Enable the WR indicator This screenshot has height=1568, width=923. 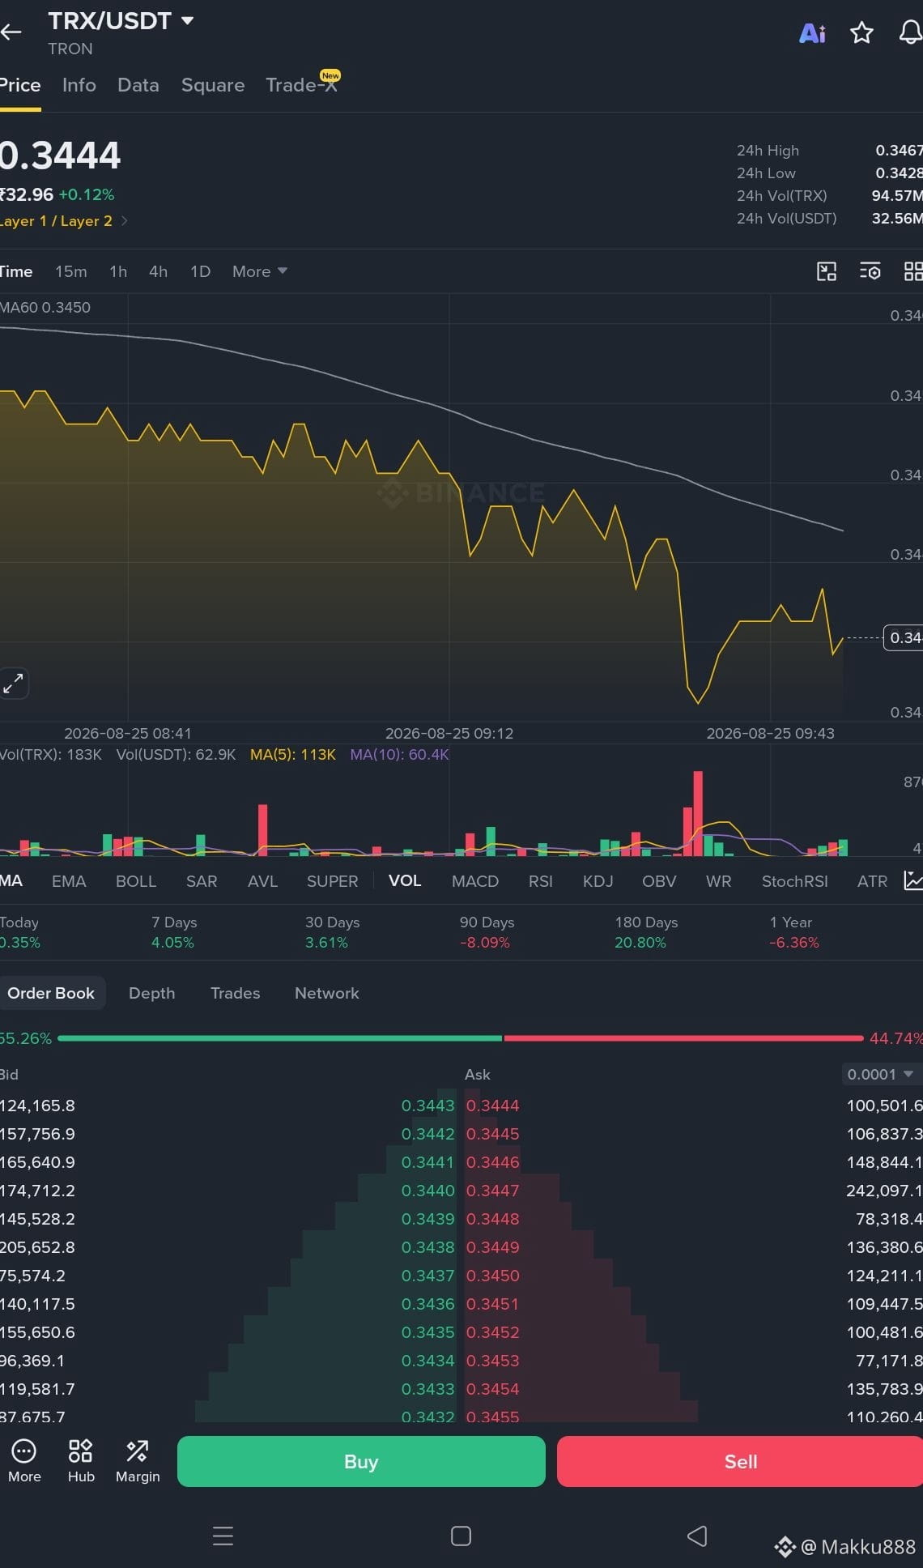tap(719, 880)
